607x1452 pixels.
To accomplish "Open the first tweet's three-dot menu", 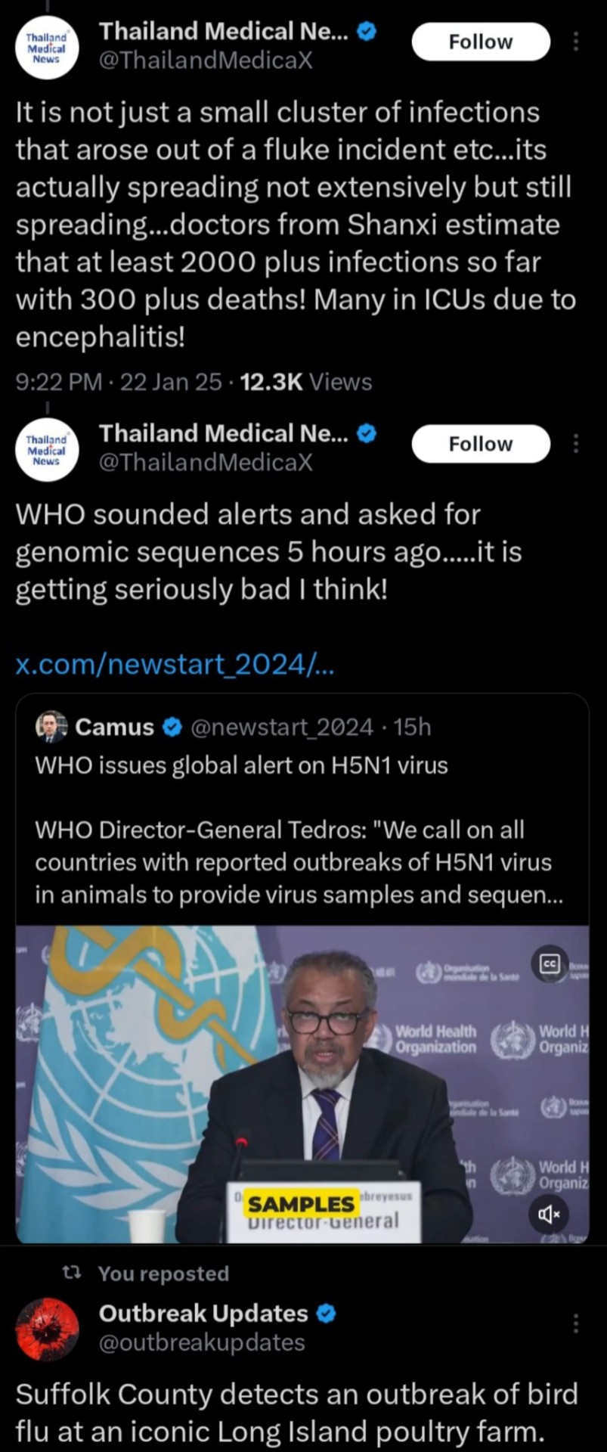I will [576, 42].
